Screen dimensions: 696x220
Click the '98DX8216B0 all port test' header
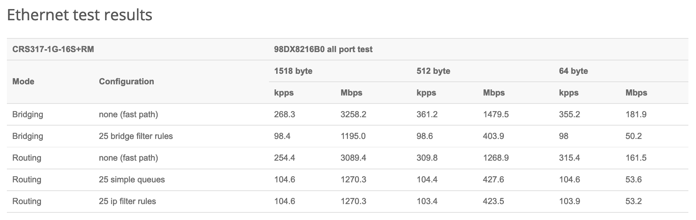pyautogui.click(x=323, y=49)
